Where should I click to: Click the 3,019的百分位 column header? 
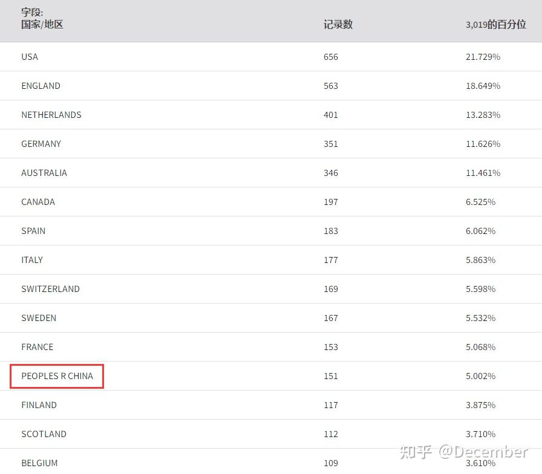coord(496,25)
